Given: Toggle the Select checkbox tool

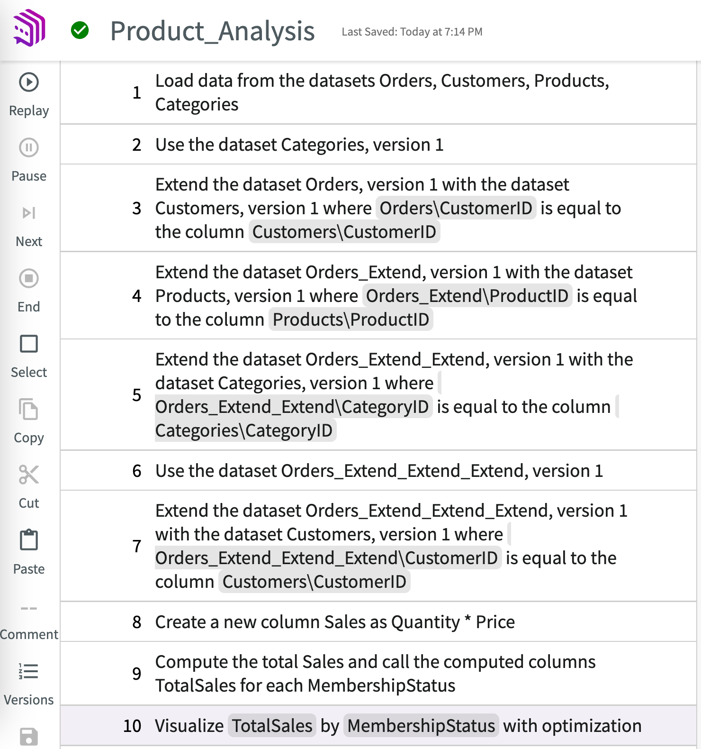Looking at the screenshot, I should point(29,344).
